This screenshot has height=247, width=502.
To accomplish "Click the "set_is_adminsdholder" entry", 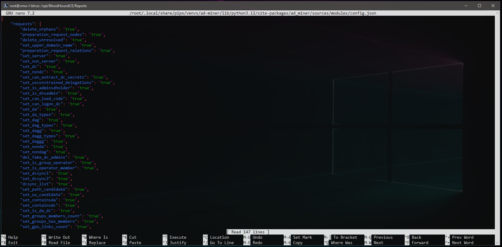I will point(57,88).
